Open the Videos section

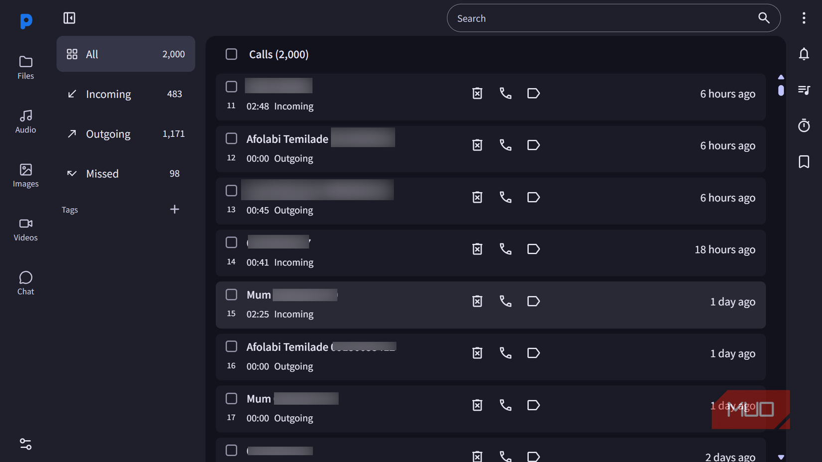pyautogui.click(x=26, y=230)
